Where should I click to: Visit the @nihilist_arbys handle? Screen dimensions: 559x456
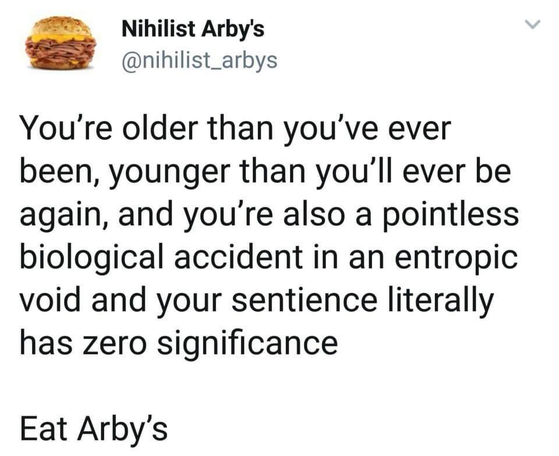click(199, 59)
